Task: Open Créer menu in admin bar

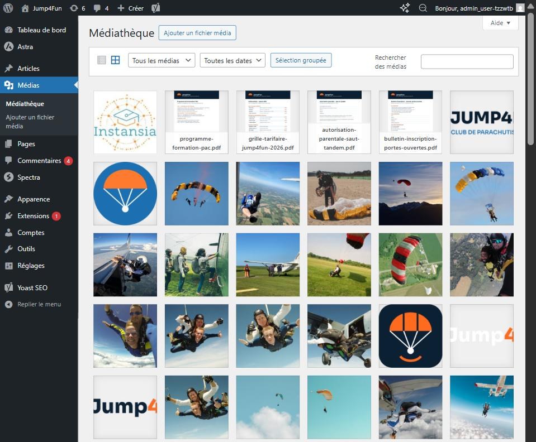Action: coord(130,8)
